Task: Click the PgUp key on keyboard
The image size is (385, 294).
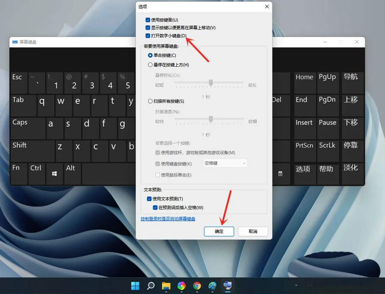Action: coord(328,83)
